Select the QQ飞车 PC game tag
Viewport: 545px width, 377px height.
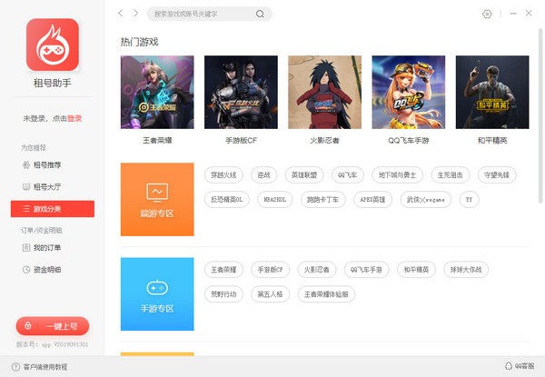click(x=348, y=174)
